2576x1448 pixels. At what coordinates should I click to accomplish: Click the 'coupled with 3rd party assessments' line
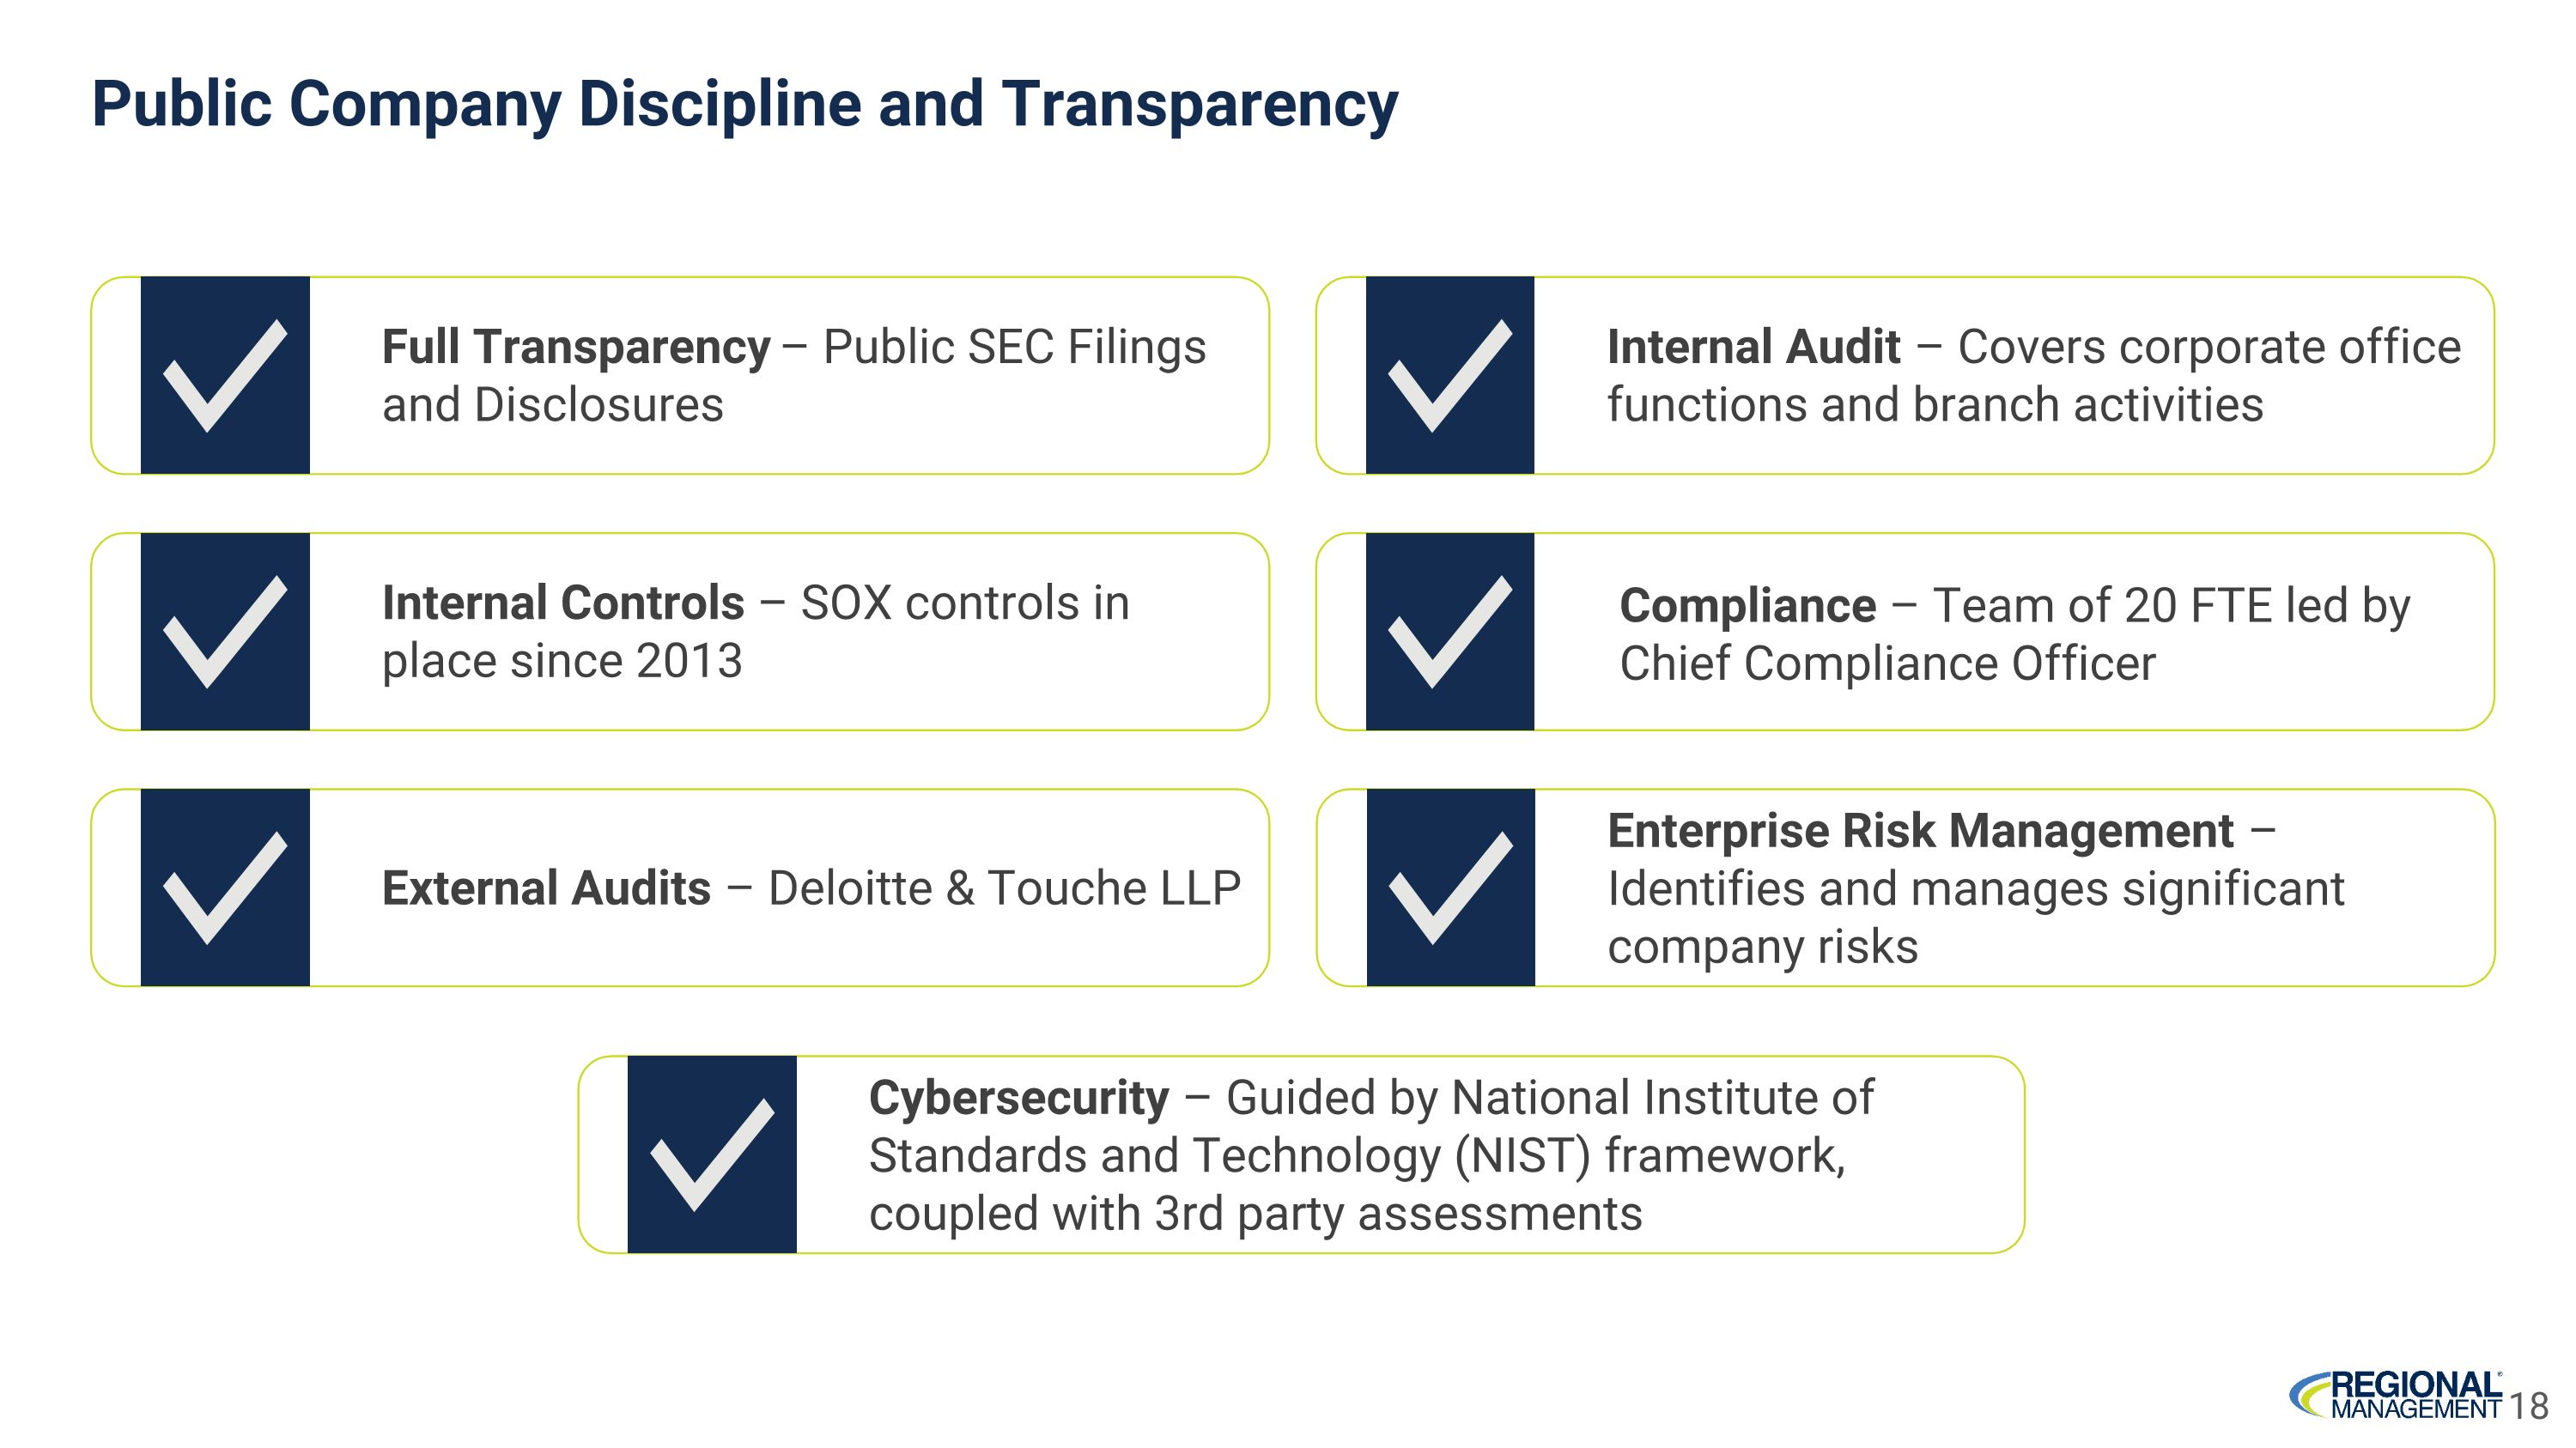[x=1255, y=1213]
